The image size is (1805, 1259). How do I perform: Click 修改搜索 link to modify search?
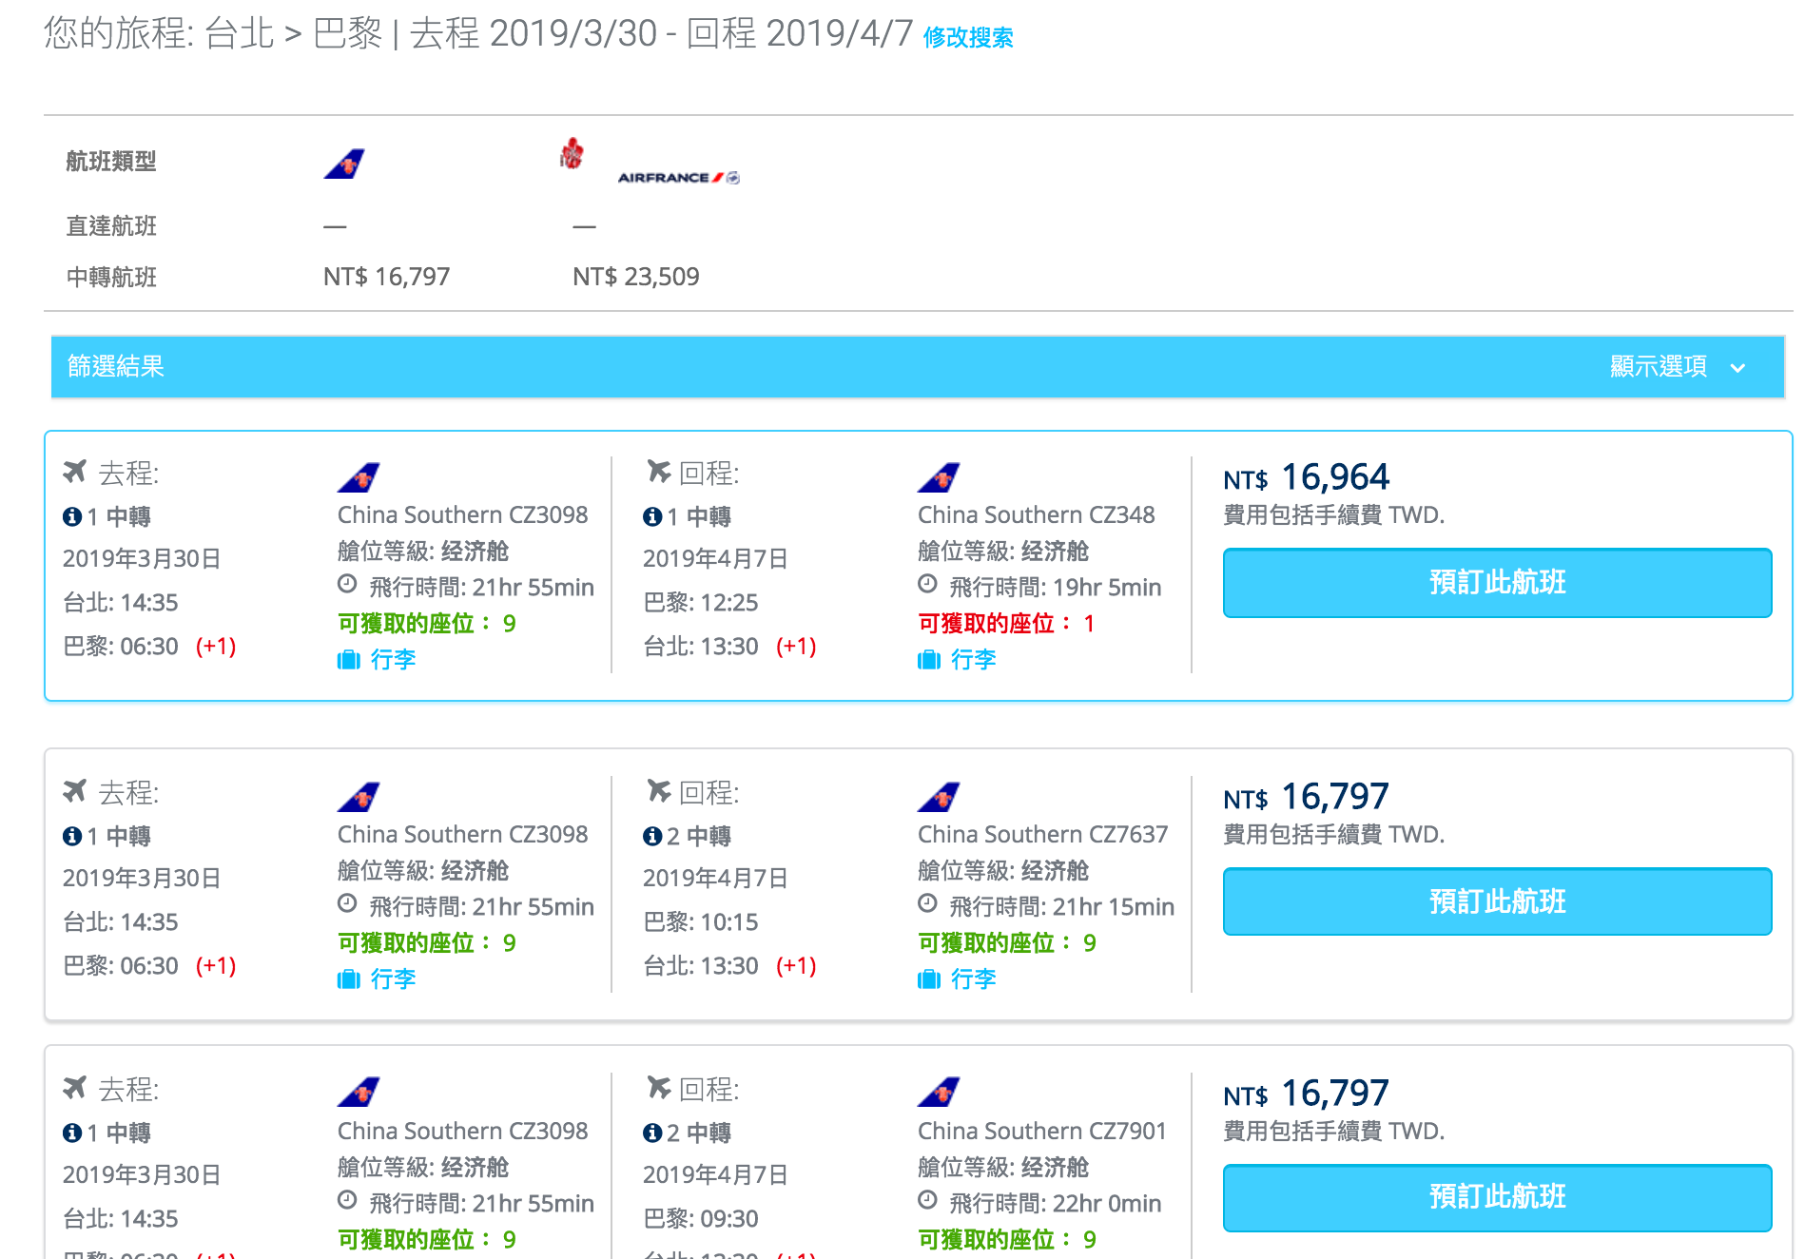[967, 38]
